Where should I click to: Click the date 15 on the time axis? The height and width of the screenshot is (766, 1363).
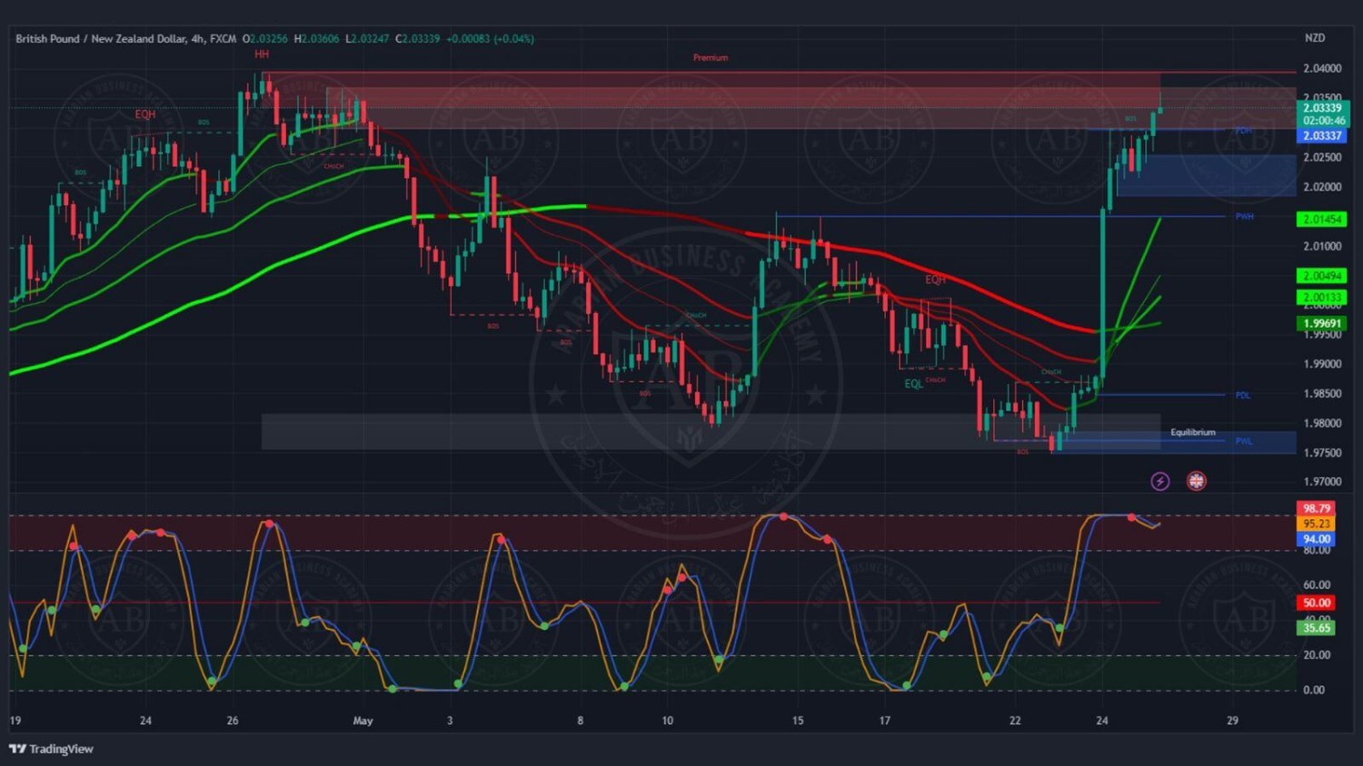(x=798, y=721)
